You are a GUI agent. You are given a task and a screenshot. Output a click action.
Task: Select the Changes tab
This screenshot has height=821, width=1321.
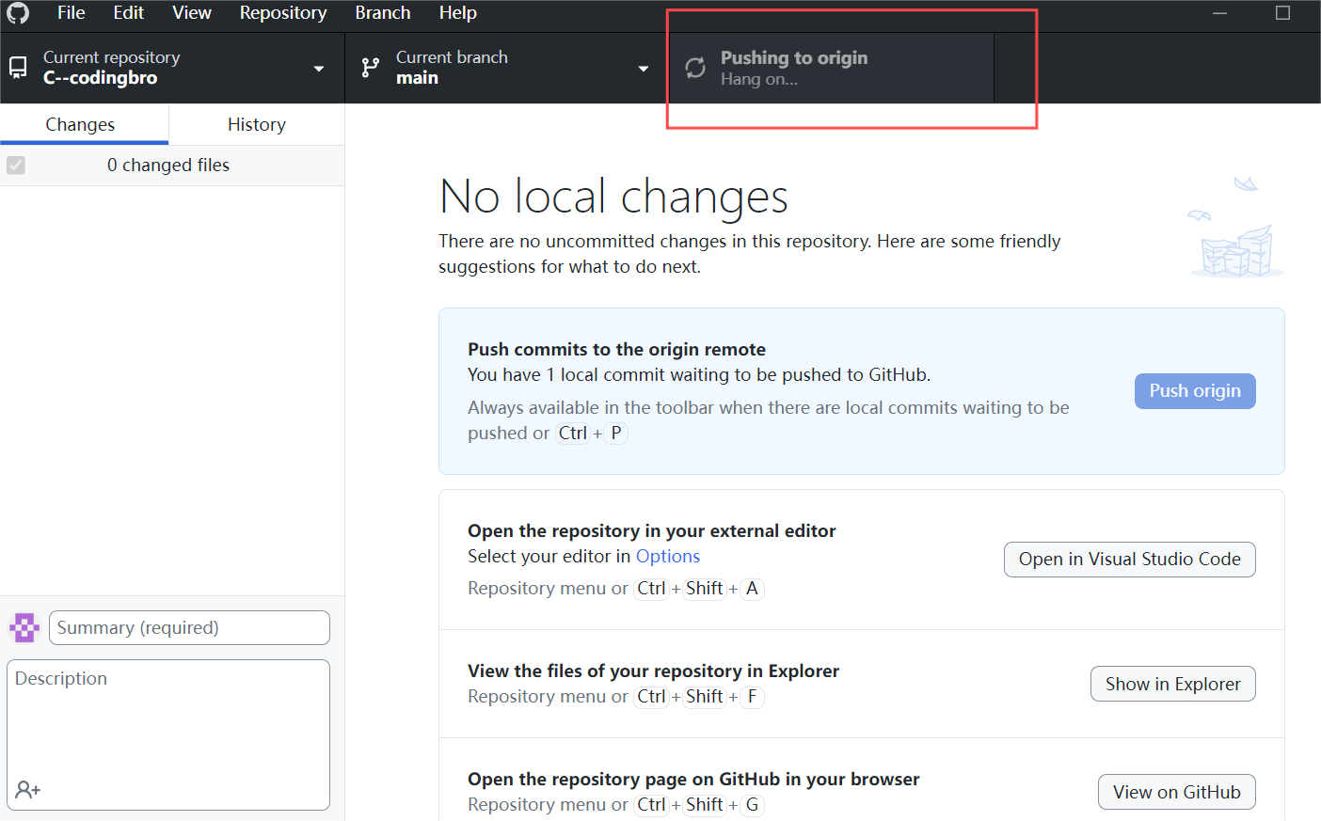pos(80,124)
